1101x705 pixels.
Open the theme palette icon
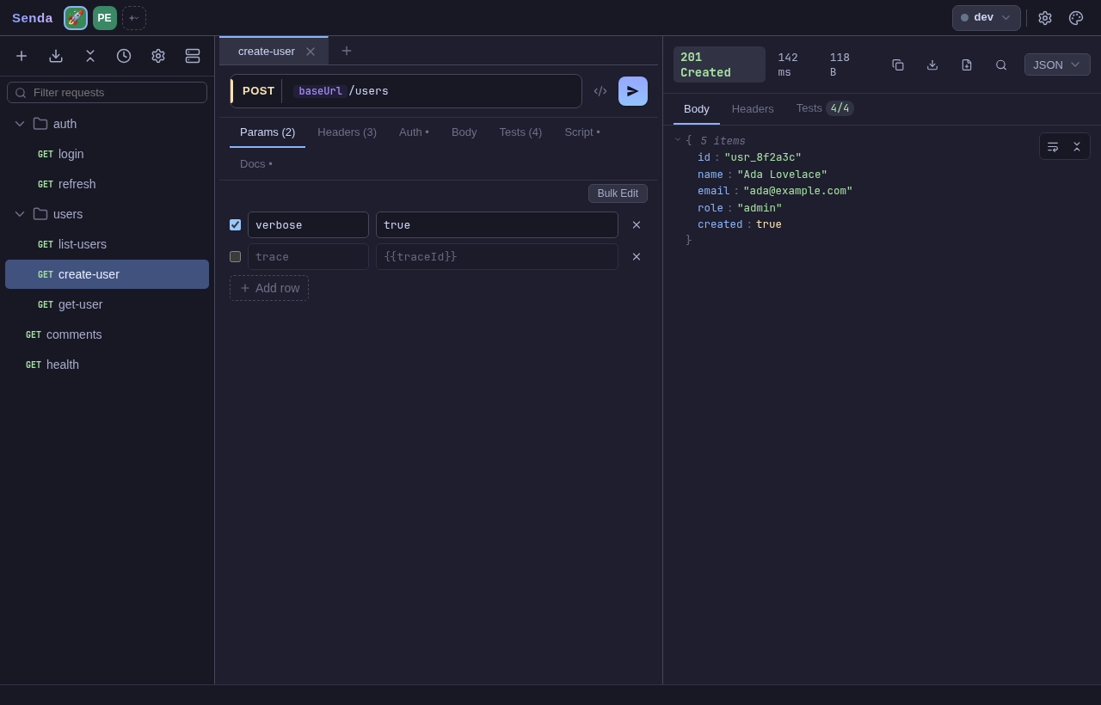[1076, 18]
